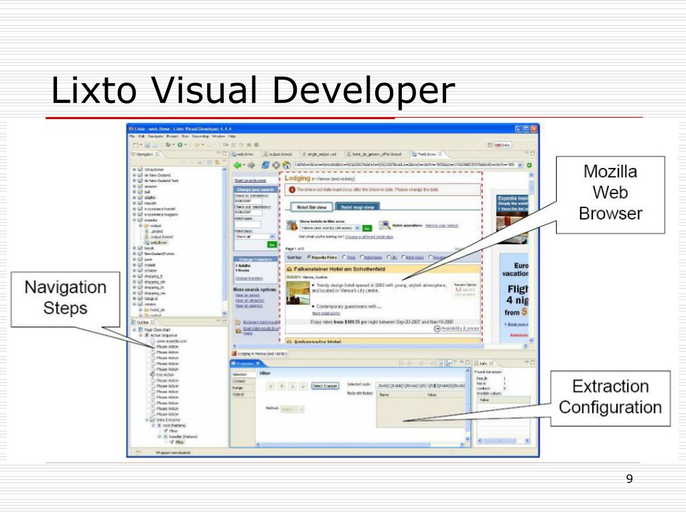Click the first arrow button in Filter panel
The width and height of the screenshot is (686, 514).
click(271, 386)
